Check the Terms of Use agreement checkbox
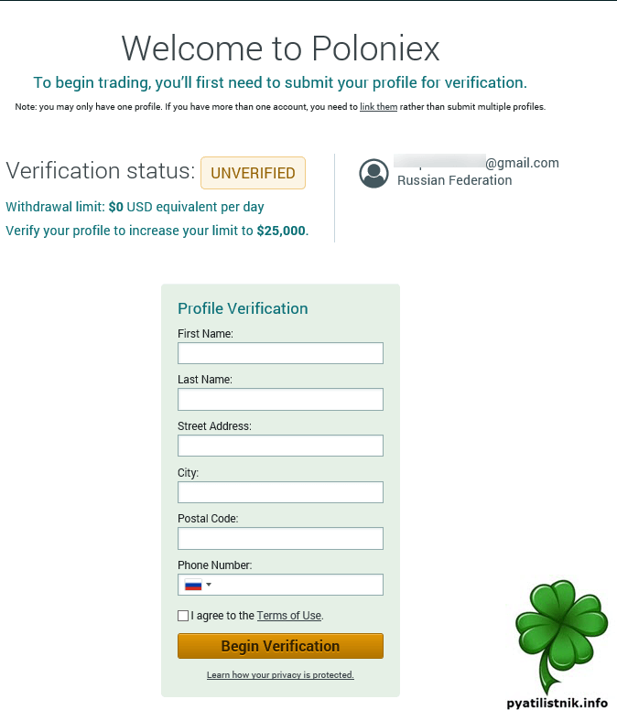This screenshot has height=710, width=617. [x=183, y=616]
